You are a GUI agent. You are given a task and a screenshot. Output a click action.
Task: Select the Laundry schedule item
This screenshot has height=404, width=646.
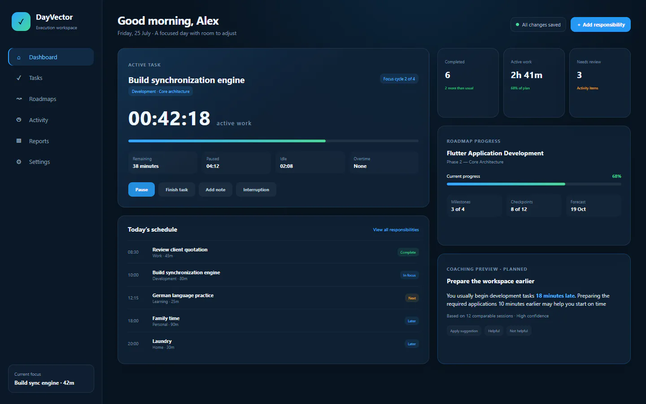tap(273, 344)
